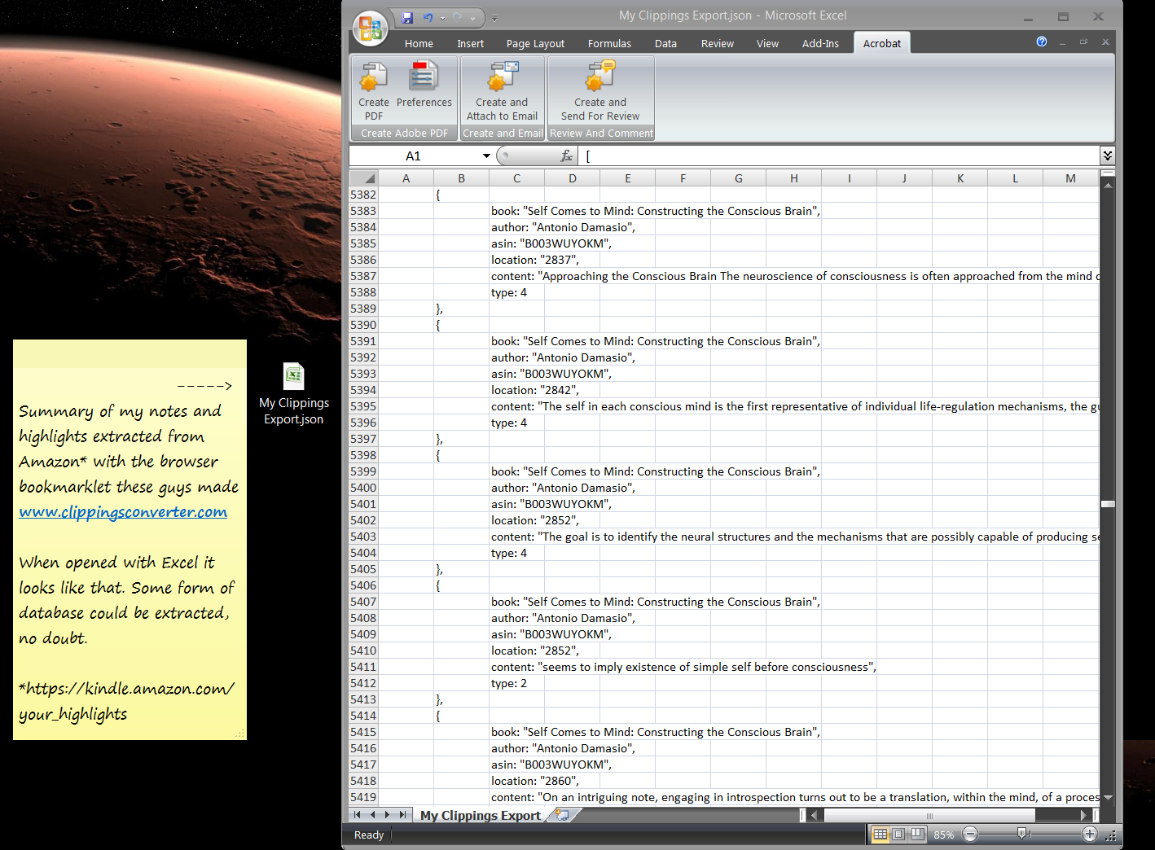The image size is (1155, 850).
Task: Click the Save icon in Quick Access
Action: coord(408,17)
